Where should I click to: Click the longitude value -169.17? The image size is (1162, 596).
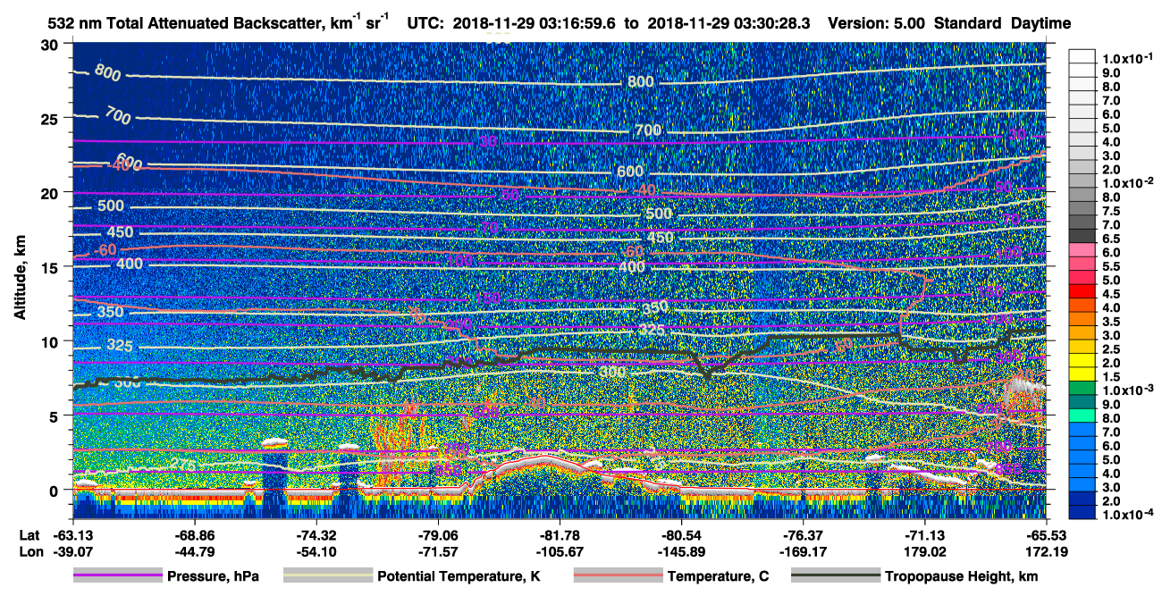click(804, 550)
